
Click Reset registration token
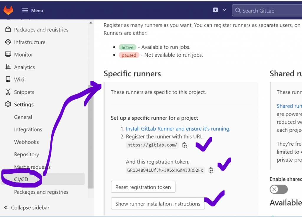coord(143,187)
